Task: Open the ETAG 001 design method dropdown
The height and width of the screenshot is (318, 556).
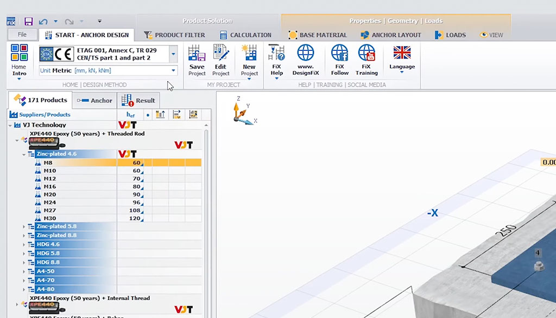Action: (x=173, y=54)
